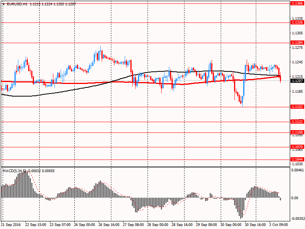Screen dimensions: 305x229
Task: Click the MACD scale 0.00 value
Action: tap(295, 198)
